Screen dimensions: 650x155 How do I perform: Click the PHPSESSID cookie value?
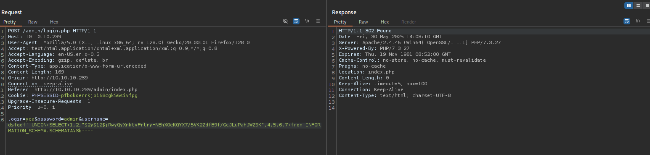point(99,96)
